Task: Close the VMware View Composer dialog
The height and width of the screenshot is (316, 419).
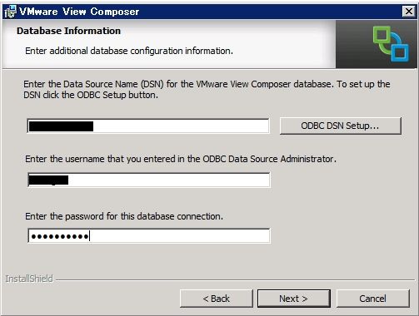Action: pyautogui.click(x=408, y=12)
